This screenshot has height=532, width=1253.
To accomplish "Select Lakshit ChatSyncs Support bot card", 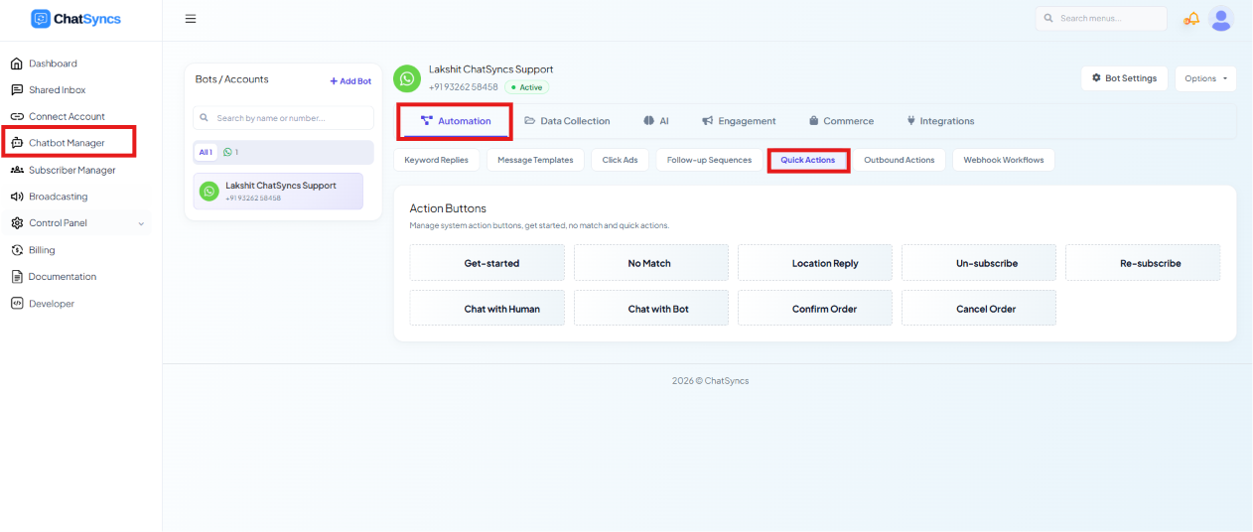I will 278,192.
